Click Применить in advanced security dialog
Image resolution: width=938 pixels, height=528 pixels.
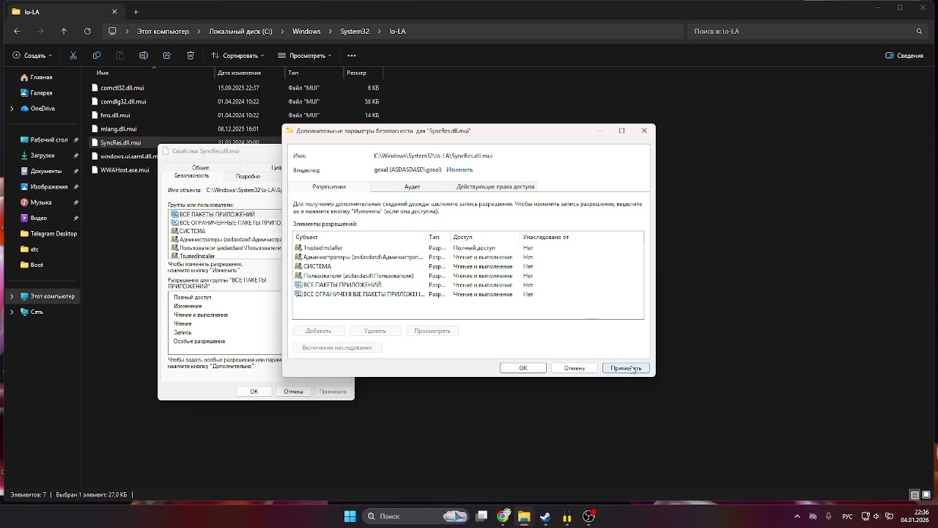point(626,368)
